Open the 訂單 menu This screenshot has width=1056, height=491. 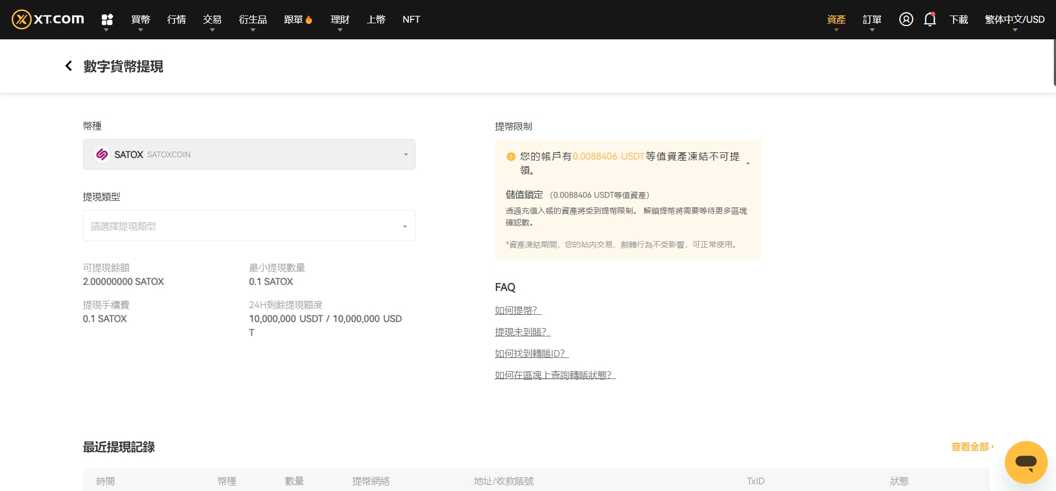tap(872, 19)
